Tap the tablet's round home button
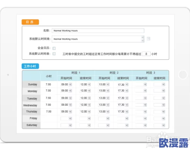This screenshot has width=190, height=151. [183, 75]
